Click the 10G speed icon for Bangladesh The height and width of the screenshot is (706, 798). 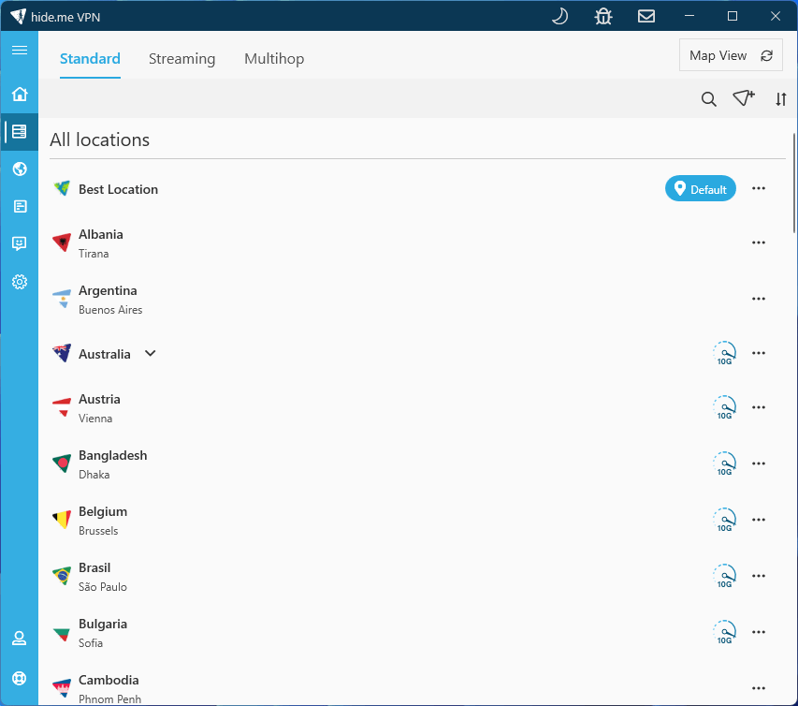pos(724,464)
